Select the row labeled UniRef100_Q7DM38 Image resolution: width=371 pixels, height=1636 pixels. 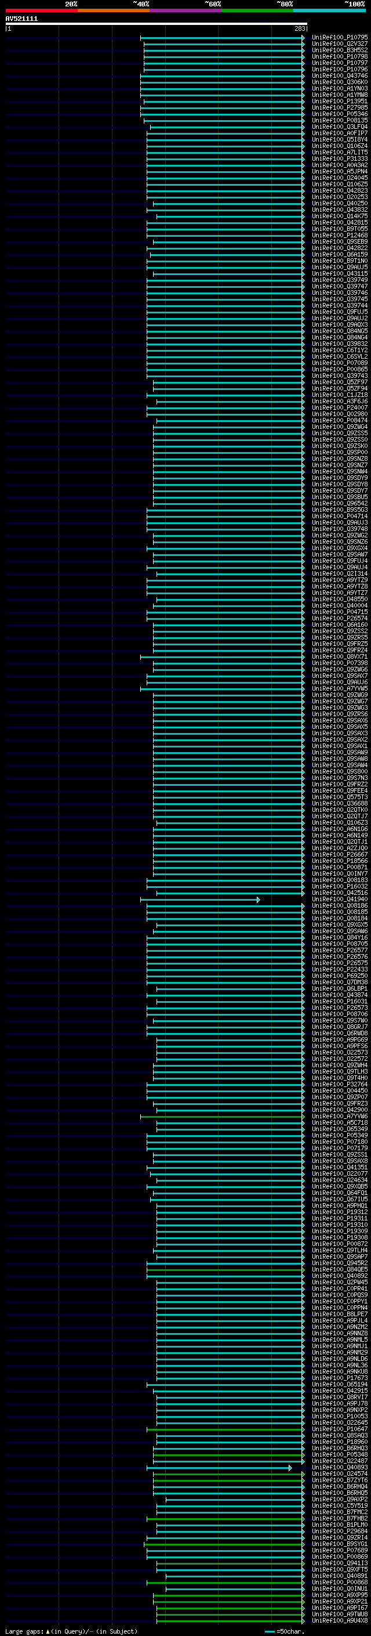[340, 982]
